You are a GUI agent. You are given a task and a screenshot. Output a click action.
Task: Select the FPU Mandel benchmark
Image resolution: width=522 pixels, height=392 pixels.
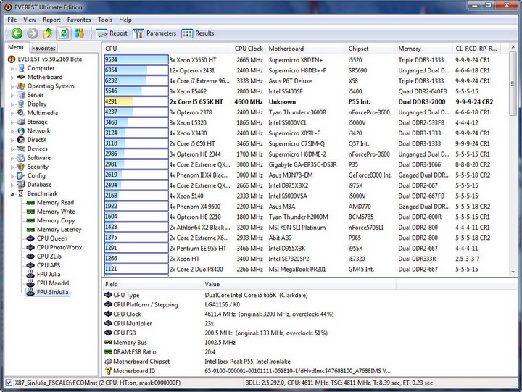pyautogui.click(x=48, y=283)
